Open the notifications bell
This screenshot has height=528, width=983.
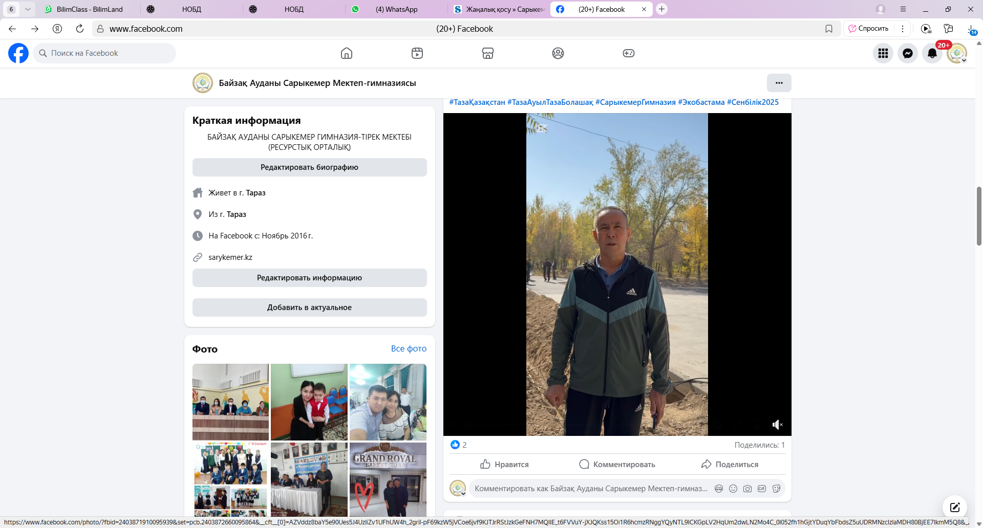click(932, 53)
